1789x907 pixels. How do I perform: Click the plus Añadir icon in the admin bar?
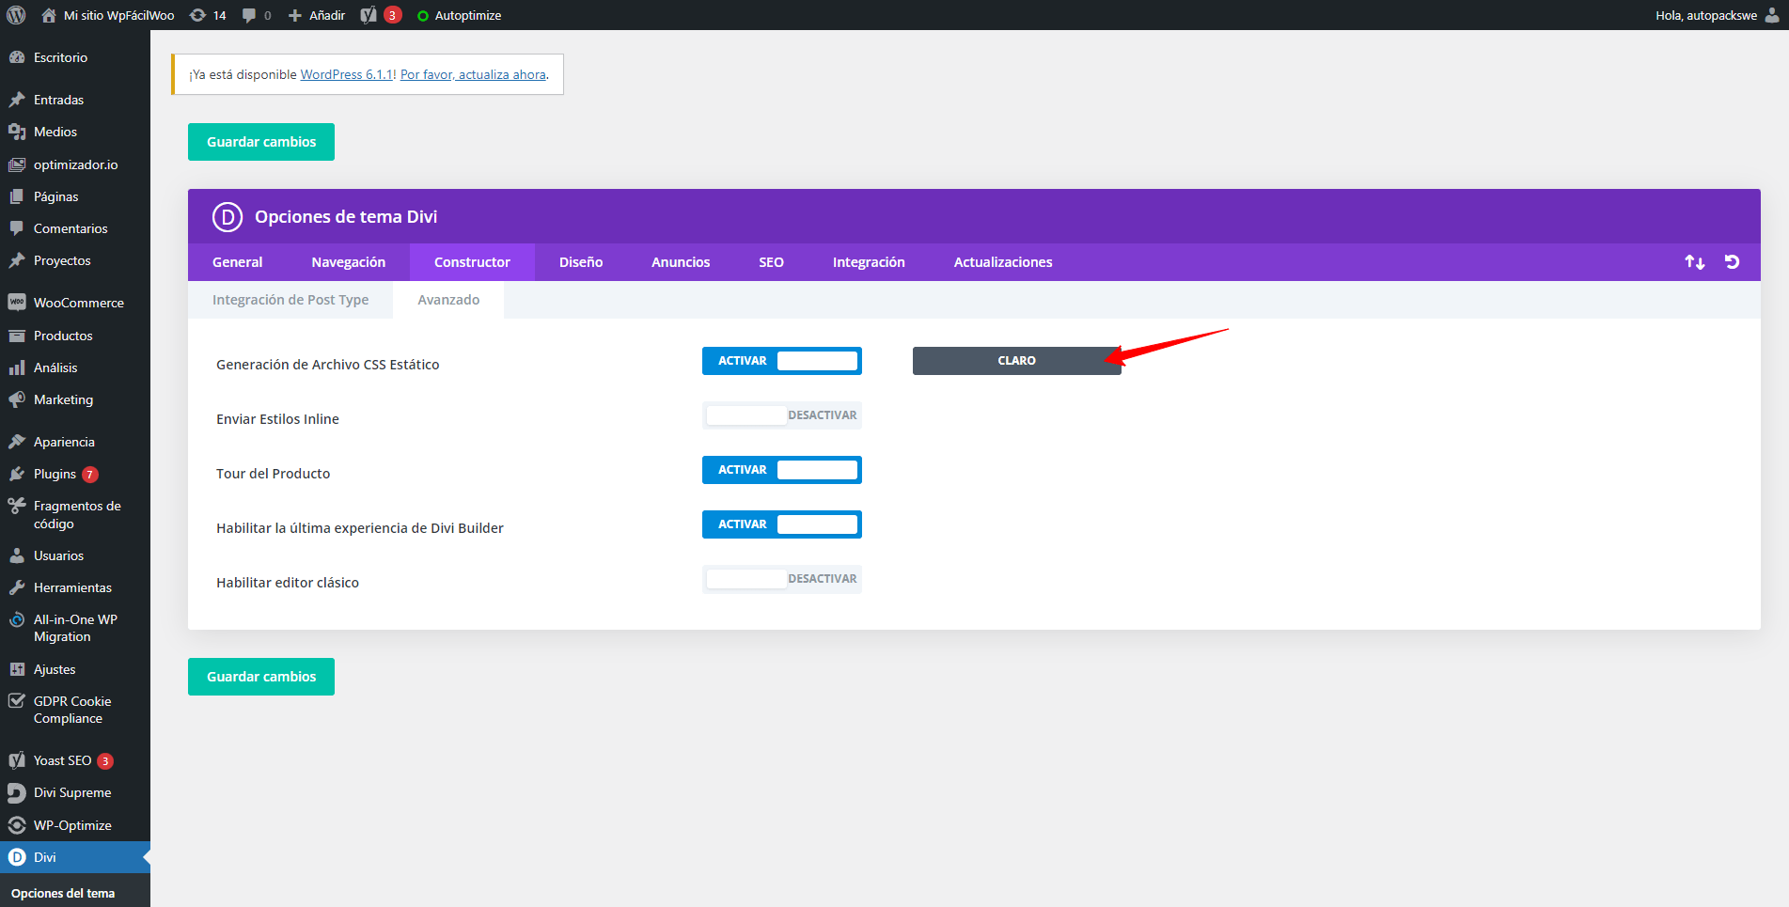295,15
